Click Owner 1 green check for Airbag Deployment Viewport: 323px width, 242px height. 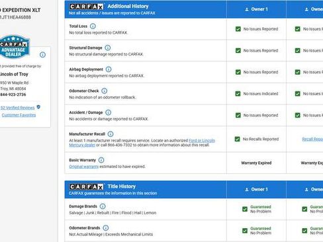point(238,72)
